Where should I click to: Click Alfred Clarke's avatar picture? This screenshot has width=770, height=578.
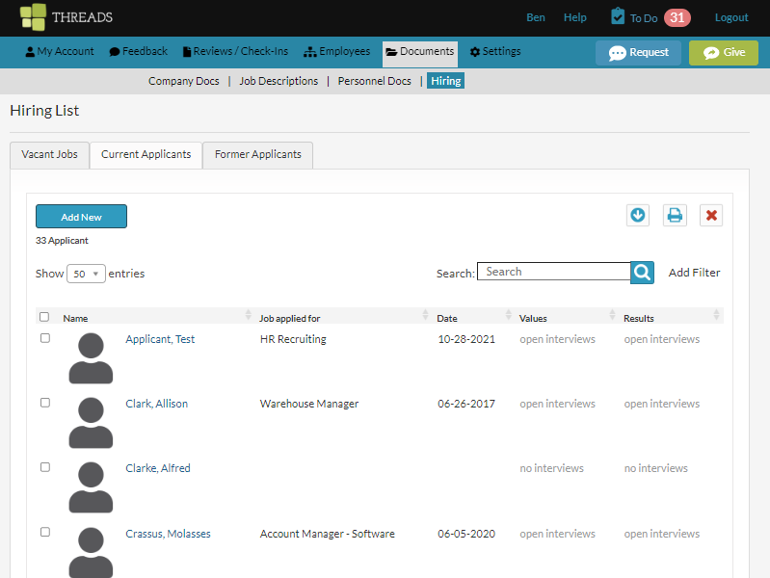click(91, 487)
